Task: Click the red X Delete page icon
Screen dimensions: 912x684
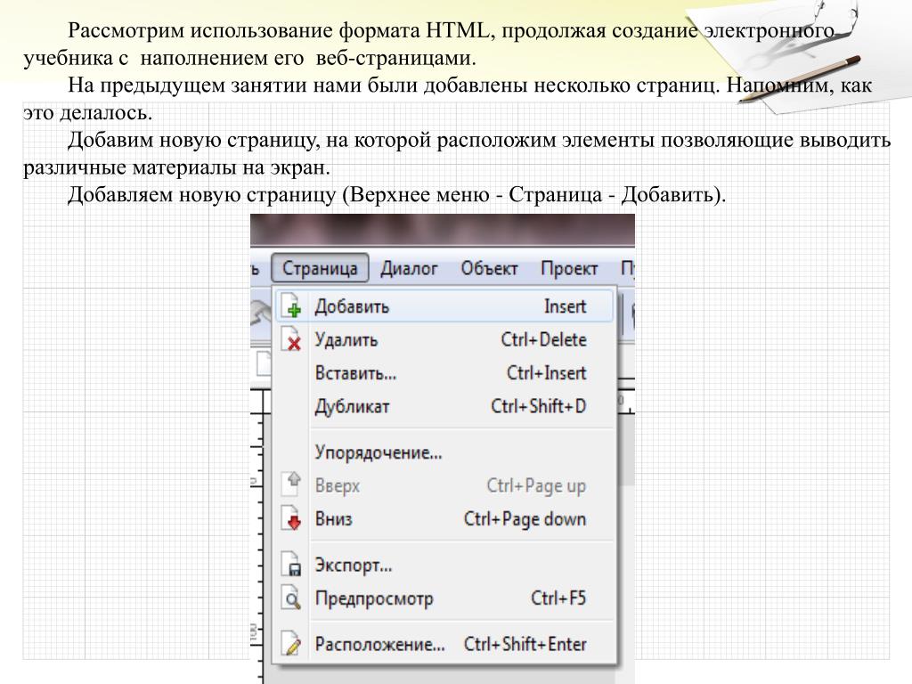Action: coord(291,340)
